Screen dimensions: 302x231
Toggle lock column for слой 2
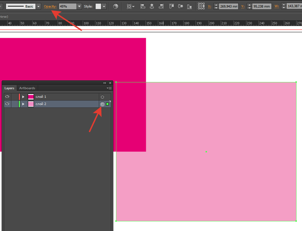(15, 104)
